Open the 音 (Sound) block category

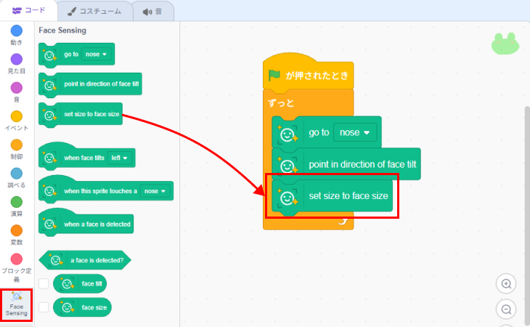[16, 87]
